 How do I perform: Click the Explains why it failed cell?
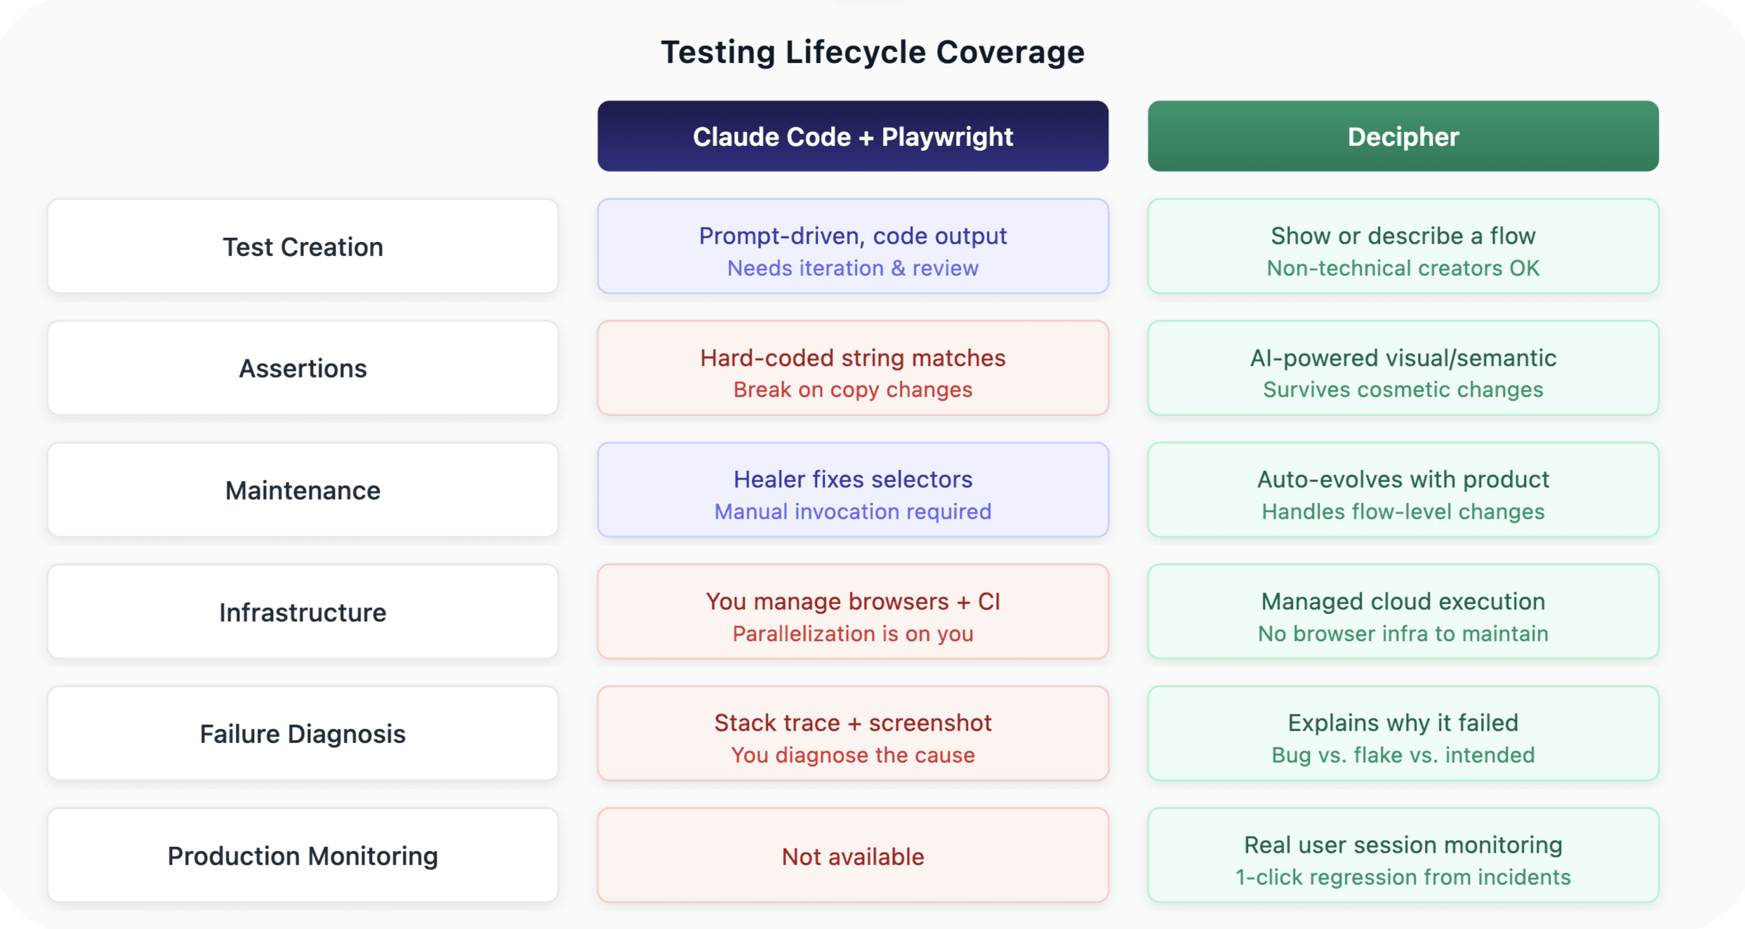point(1403,733)
